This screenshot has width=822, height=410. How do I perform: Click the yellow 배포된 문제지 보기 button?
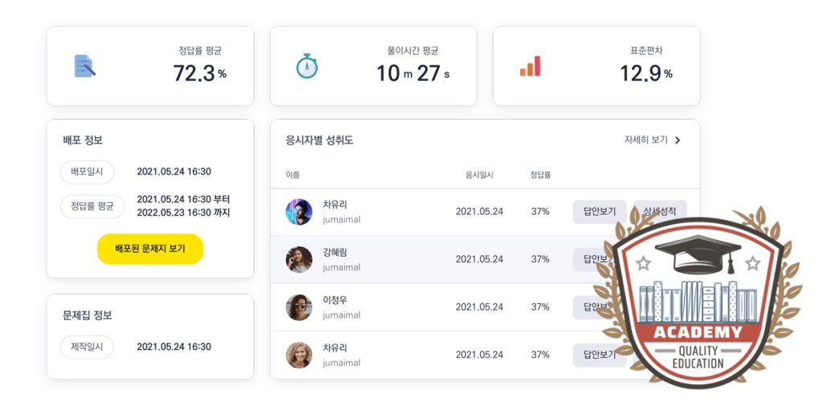click(150, 249)
